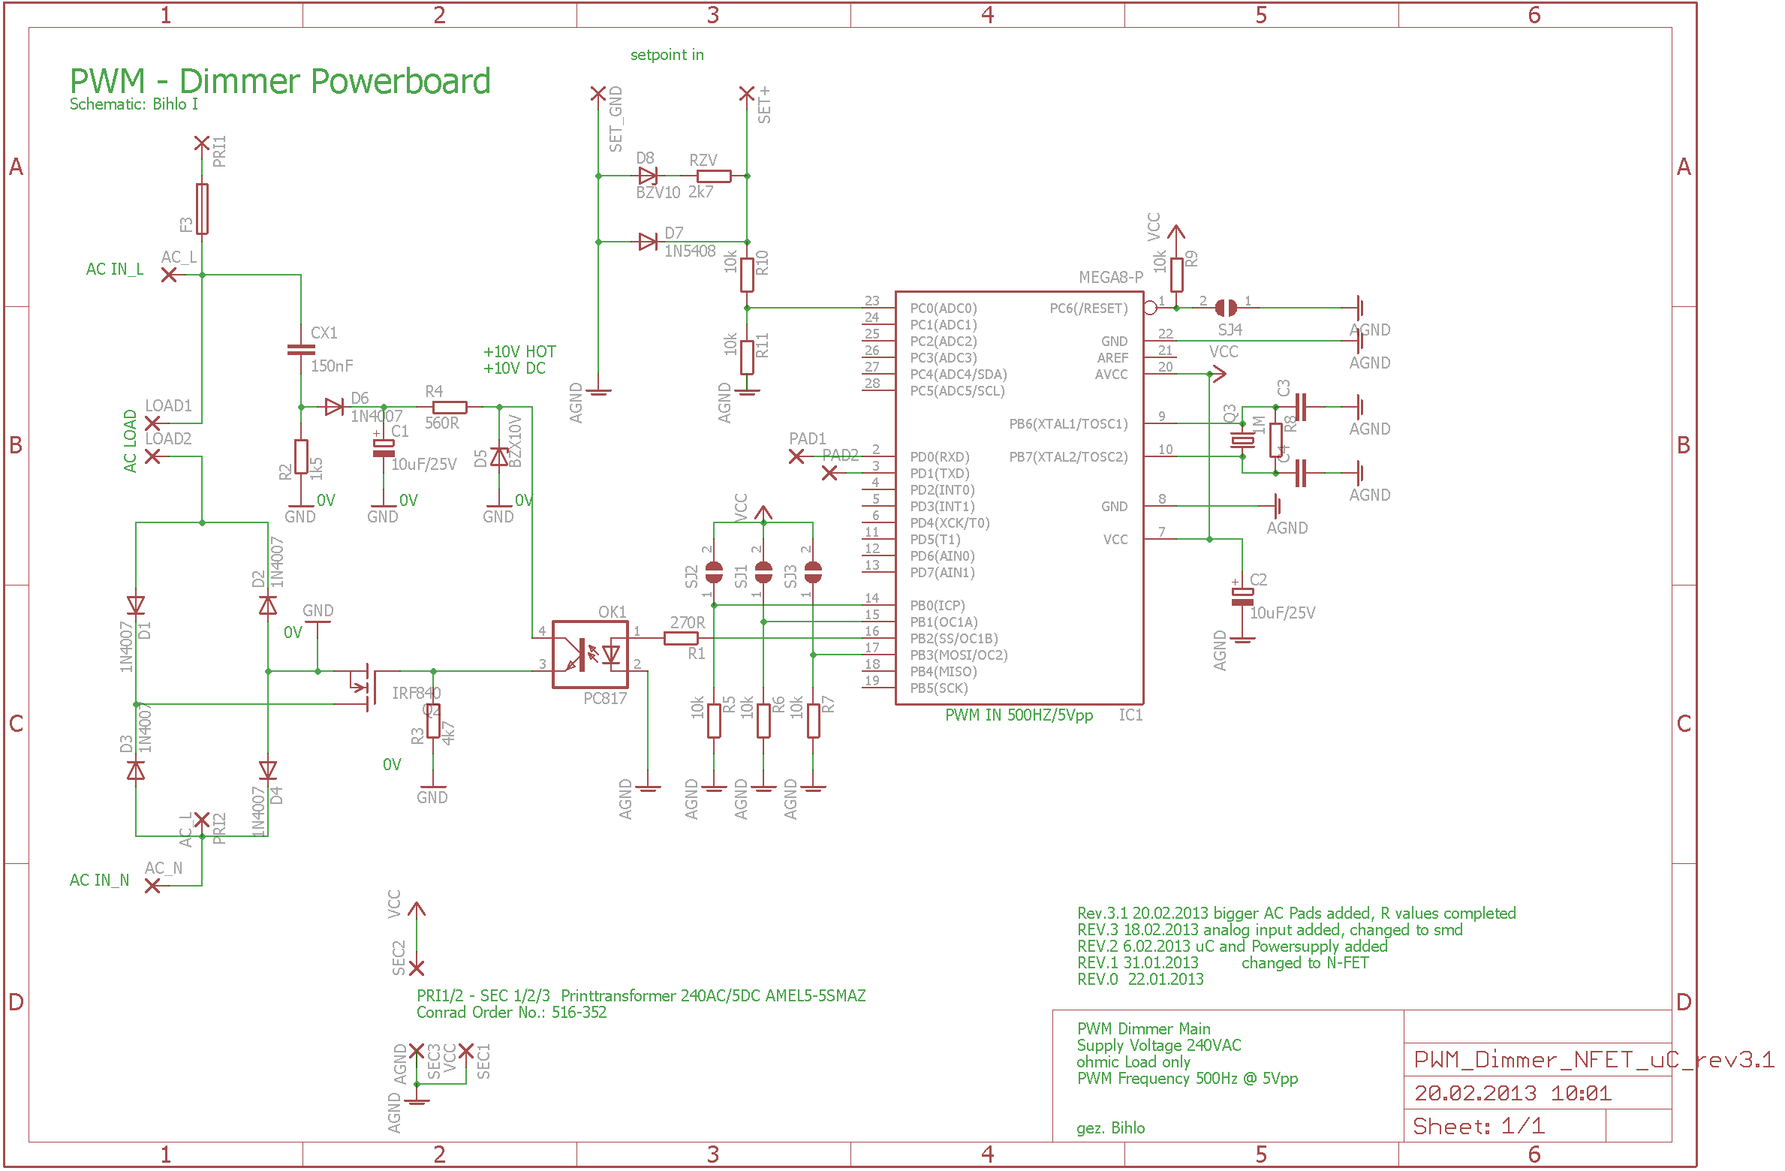
Task: Click the SET+ connection pad cross
Action: tap(747, 94)
